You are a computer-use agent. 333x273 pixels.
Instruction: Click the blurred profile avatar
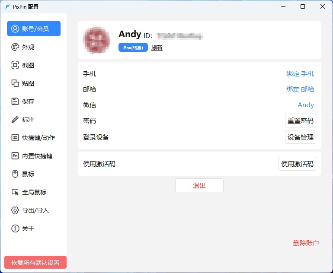pos(97,40)
